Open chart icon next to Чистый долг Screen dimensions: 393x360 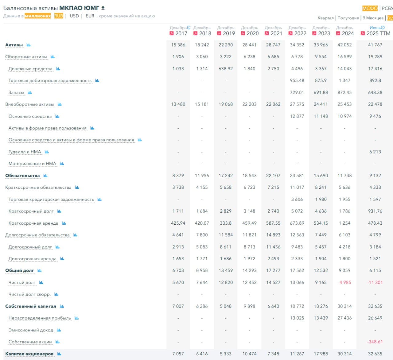point(41,282)
